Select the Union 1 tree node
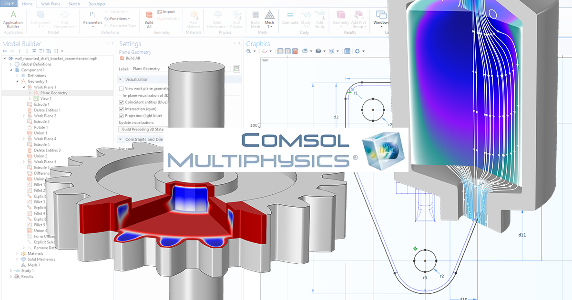The image size is (572, 300). [41, 133]
